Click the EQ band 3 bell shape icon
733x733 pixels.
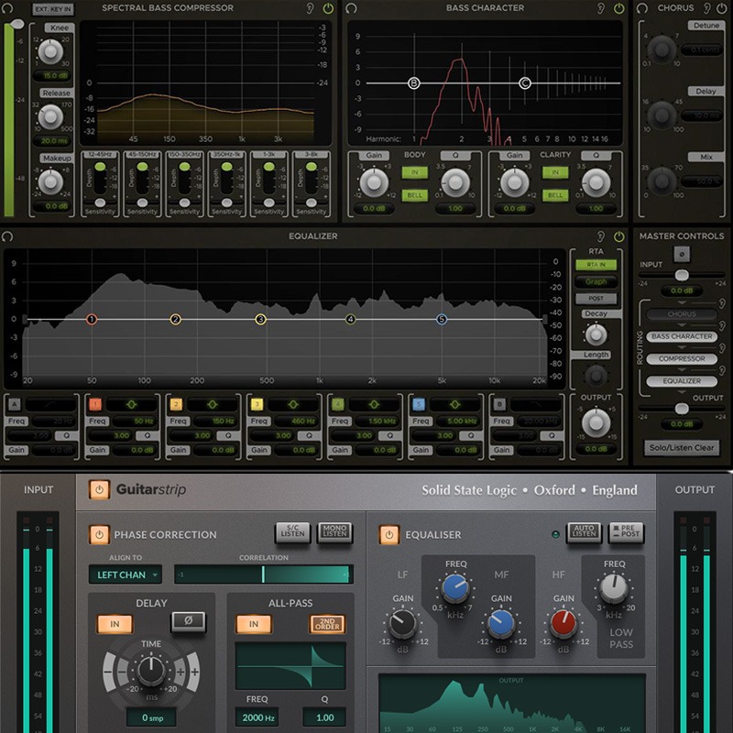pos(292,404)
